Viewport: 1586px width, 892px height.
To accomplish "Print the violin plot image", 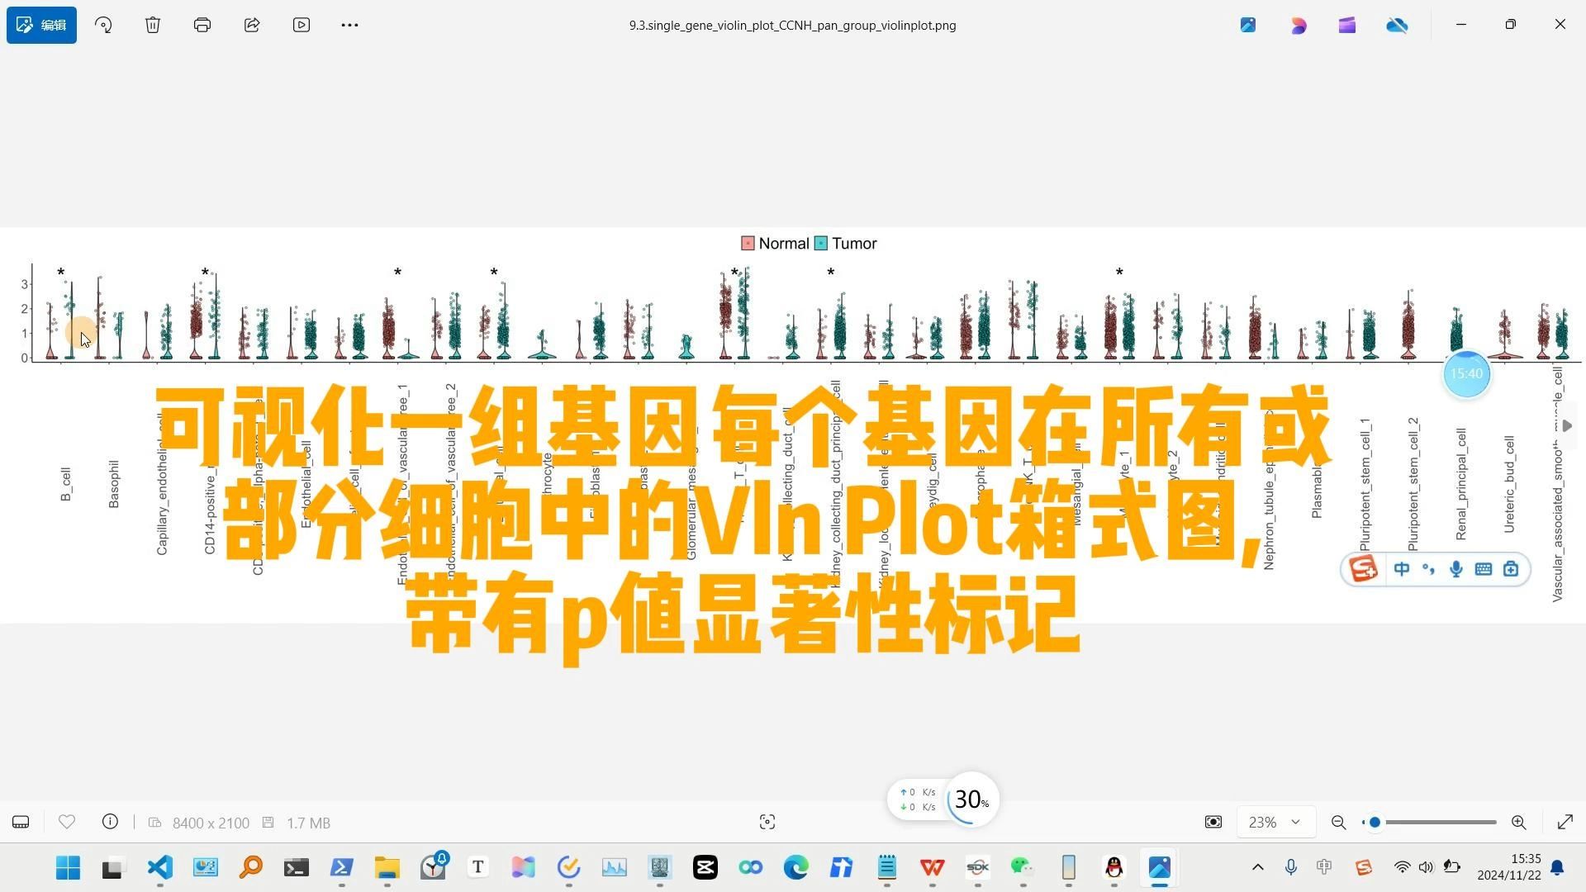I will click(x=202, y=25).
